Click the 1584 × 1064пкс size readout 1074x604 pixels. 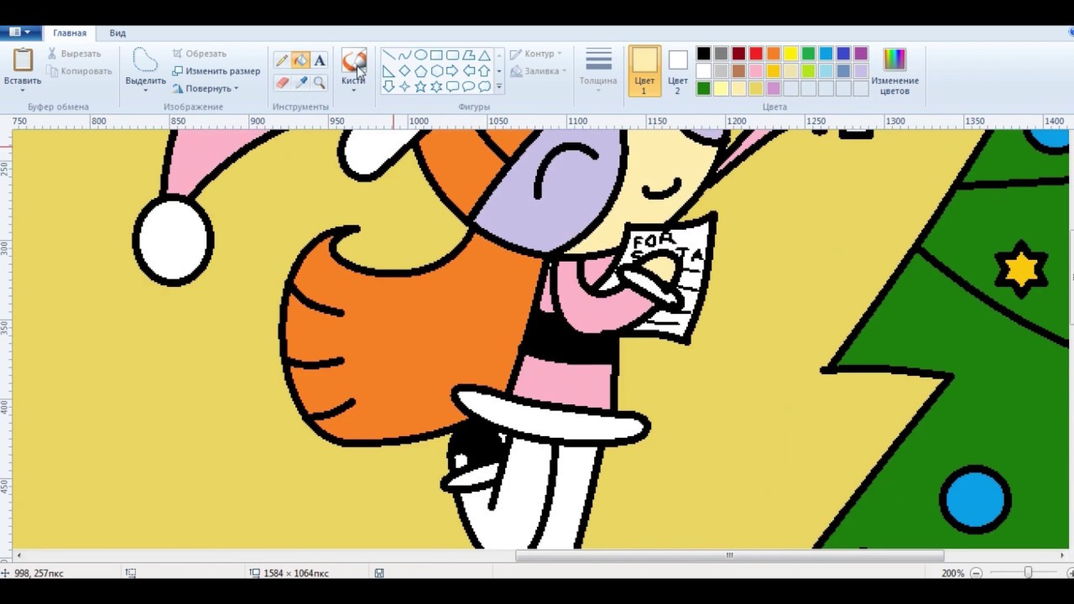point(295,573)
